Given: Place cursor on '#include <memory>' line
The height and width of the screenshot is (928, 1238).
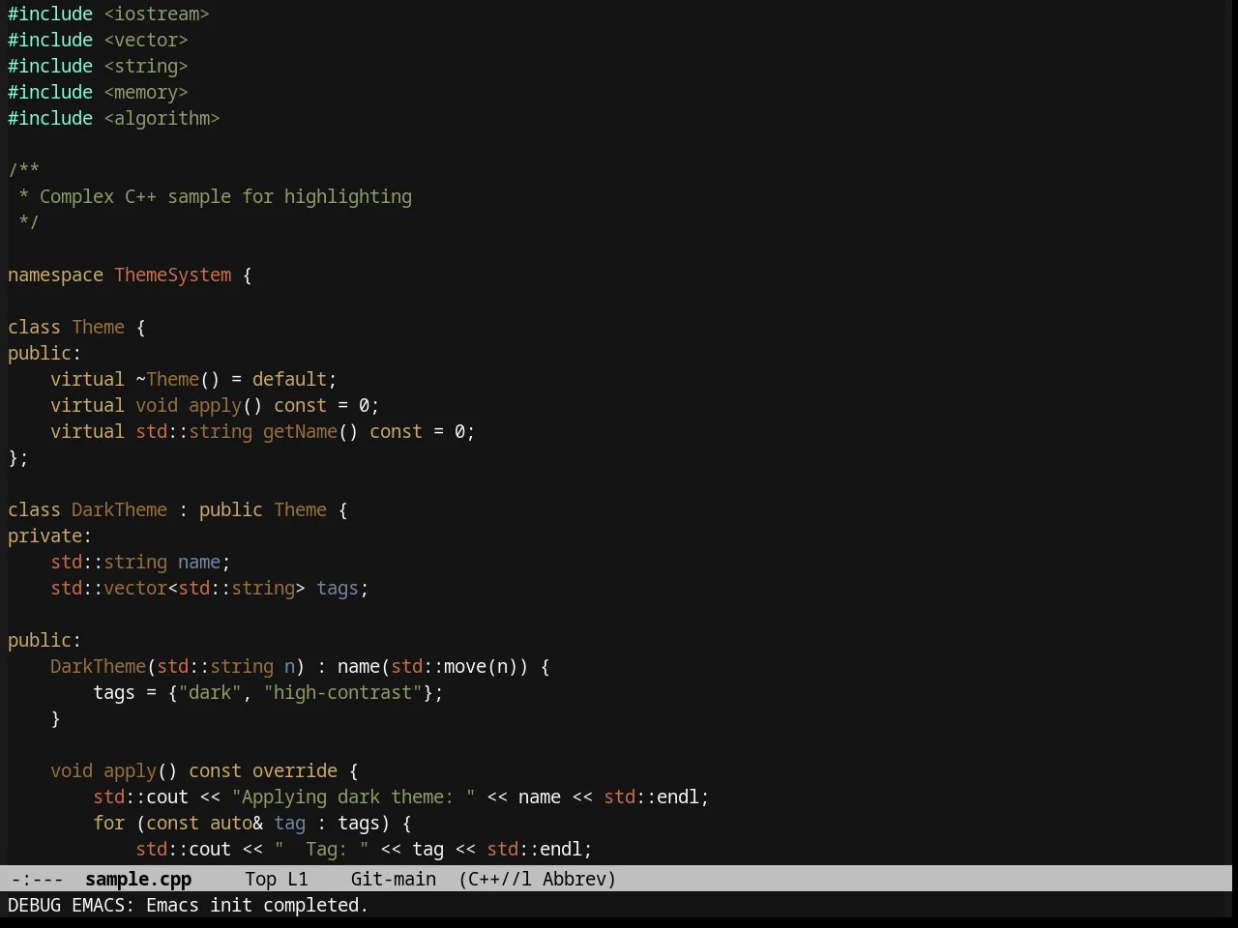Looking at the screenshot, I should click(x=98, y=92).
